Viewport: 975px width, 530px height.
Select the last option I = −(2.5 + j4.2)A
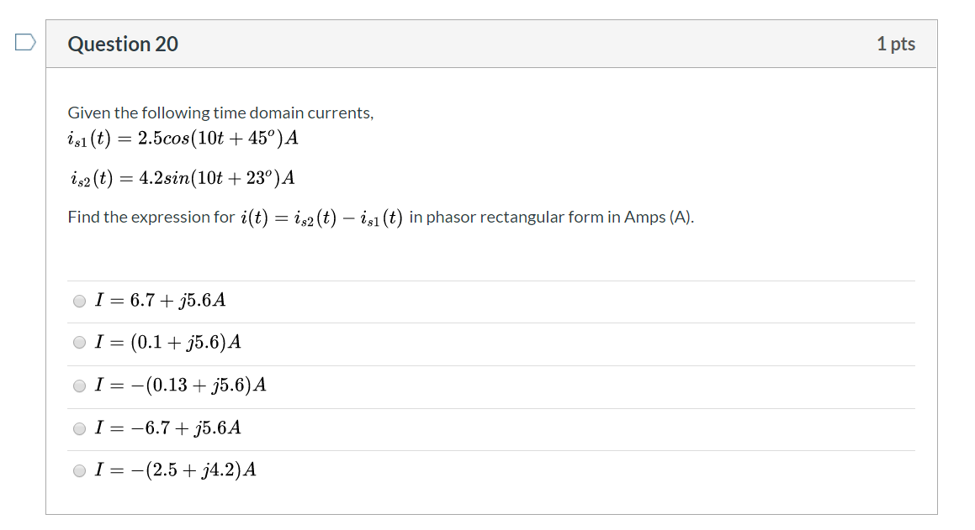click(78, 470)
